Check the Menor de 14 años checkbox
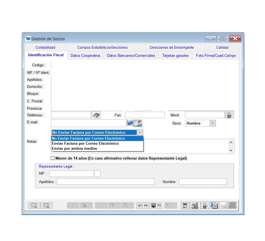This screenshot has height=241, width=265. (53, 158)
